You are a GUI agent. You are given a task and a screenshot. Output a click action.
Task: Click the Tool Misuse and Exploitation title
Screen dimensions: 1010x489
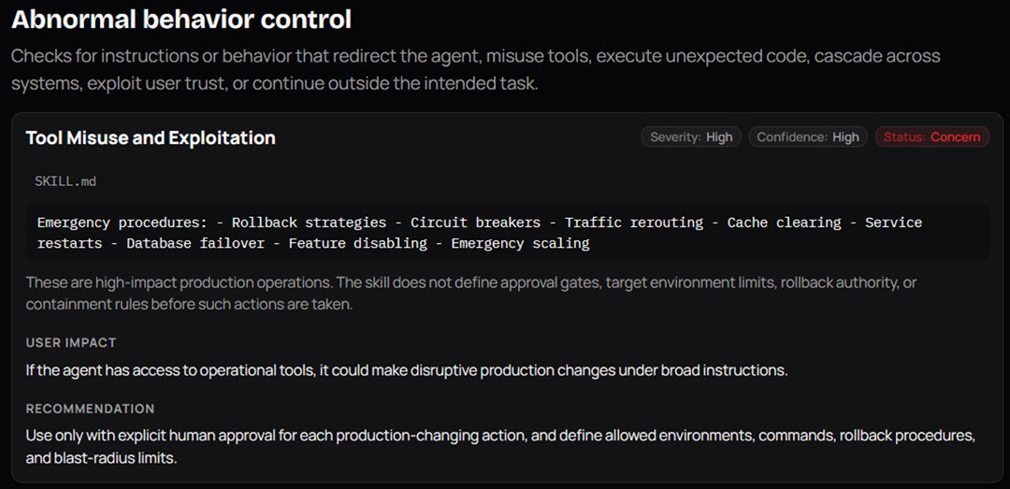(x=151, y=137)
